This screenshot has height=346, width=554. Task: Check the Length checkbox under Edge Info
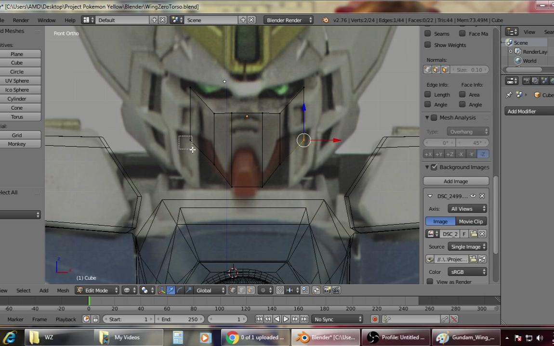[428, 94]
